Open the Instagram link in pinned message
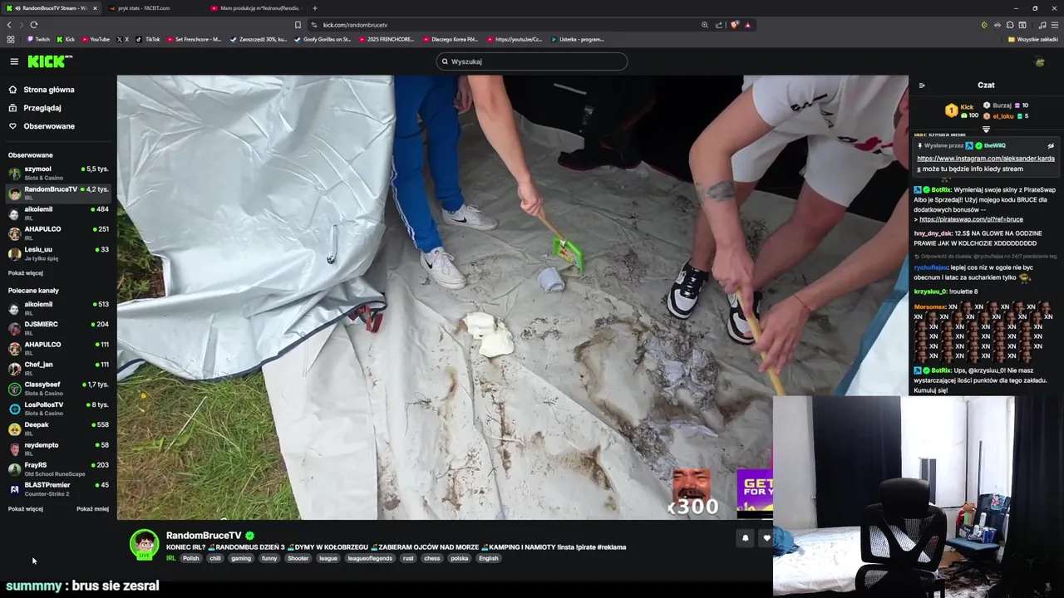This screenshot has height=598, width=1064. (x=986, y=159)
